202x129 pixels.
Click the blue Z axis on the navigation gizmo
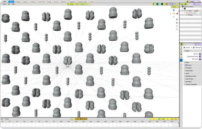pos(174,10)
